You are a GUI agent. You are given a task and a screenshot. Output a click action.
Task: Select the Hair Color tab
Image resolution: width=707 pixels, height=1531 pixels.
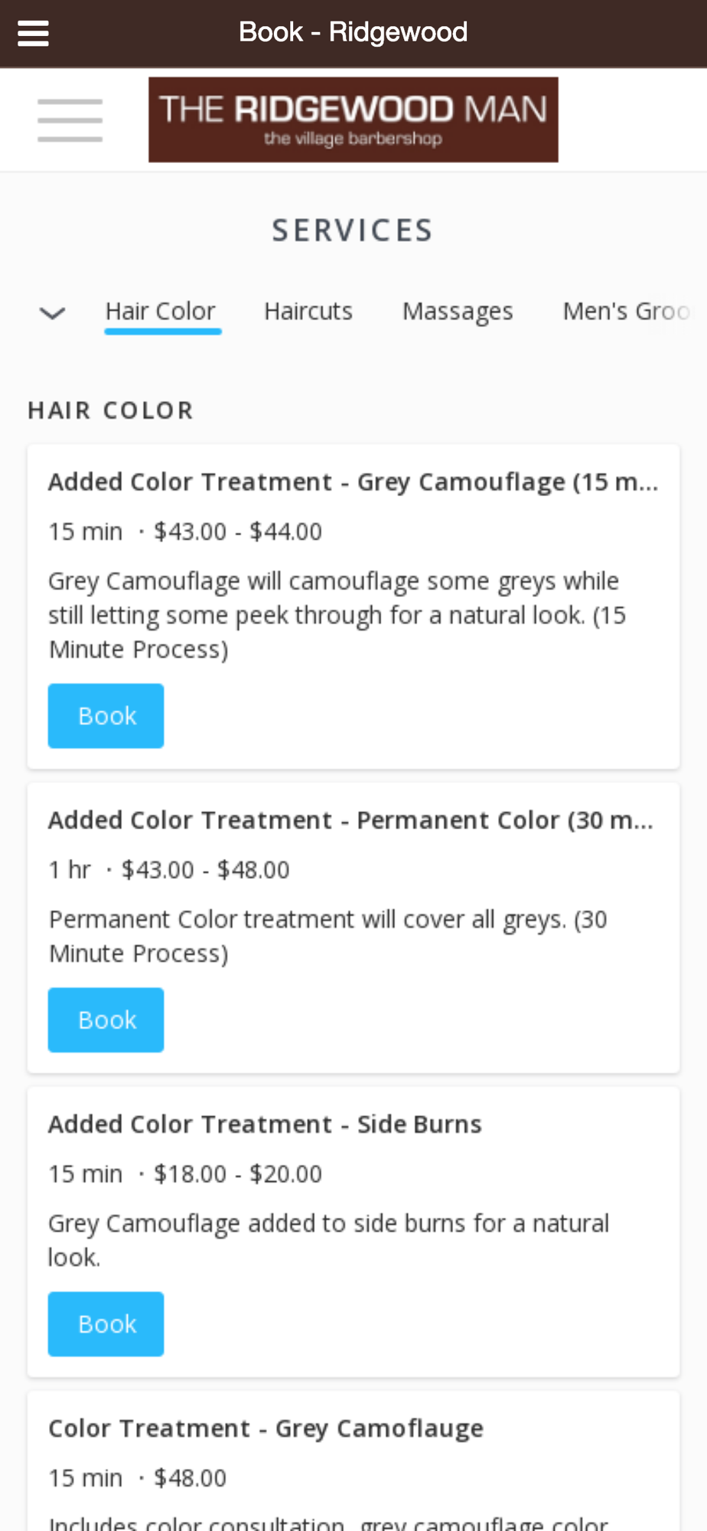click(161, 312)
